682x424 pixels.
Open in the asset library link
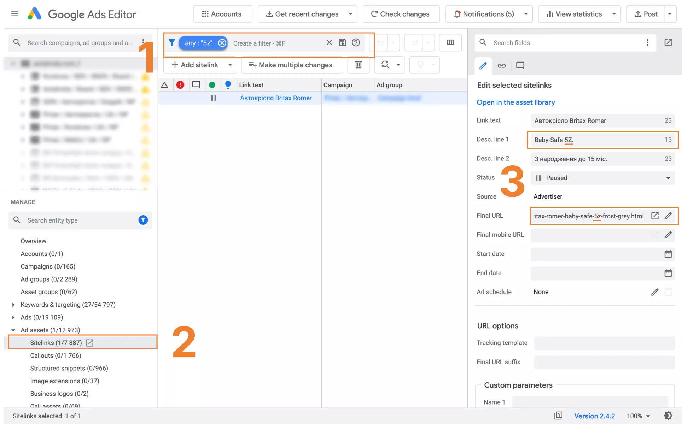click(515, 102)
